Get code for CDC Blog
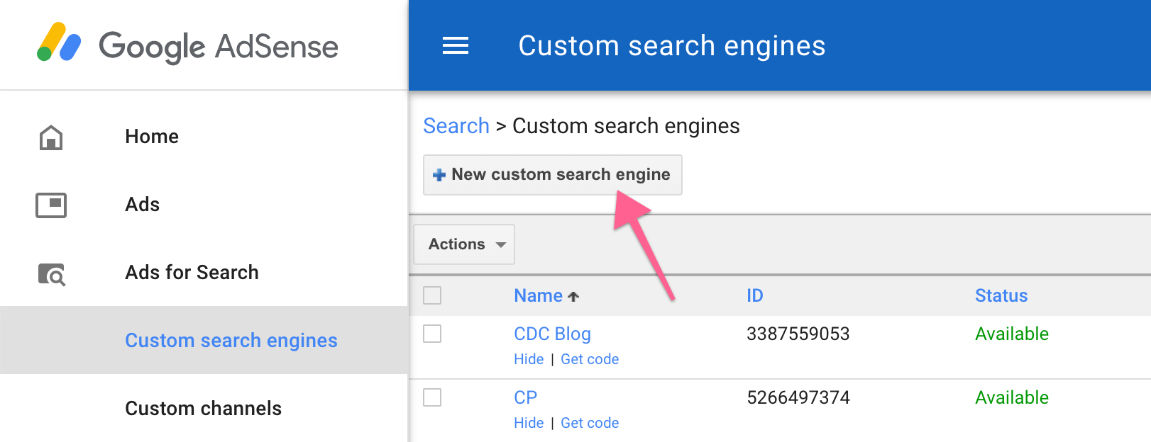The width and height of the screenshot is (1151, 442). point(590,359)
